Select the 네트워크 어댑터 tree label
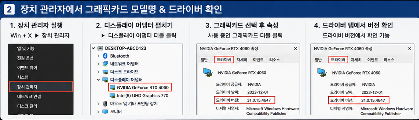 pos(124,63)
